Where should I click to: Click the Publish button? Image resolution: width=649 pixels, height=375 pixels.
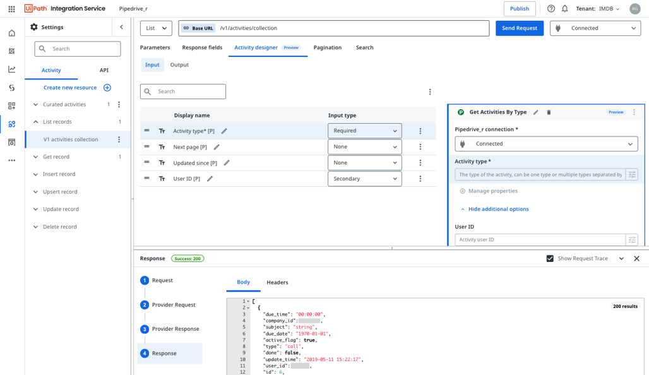(x=520, y=9)
